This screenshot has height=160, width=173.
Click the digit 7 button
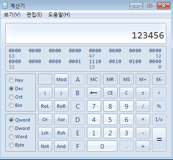[94, 106]
